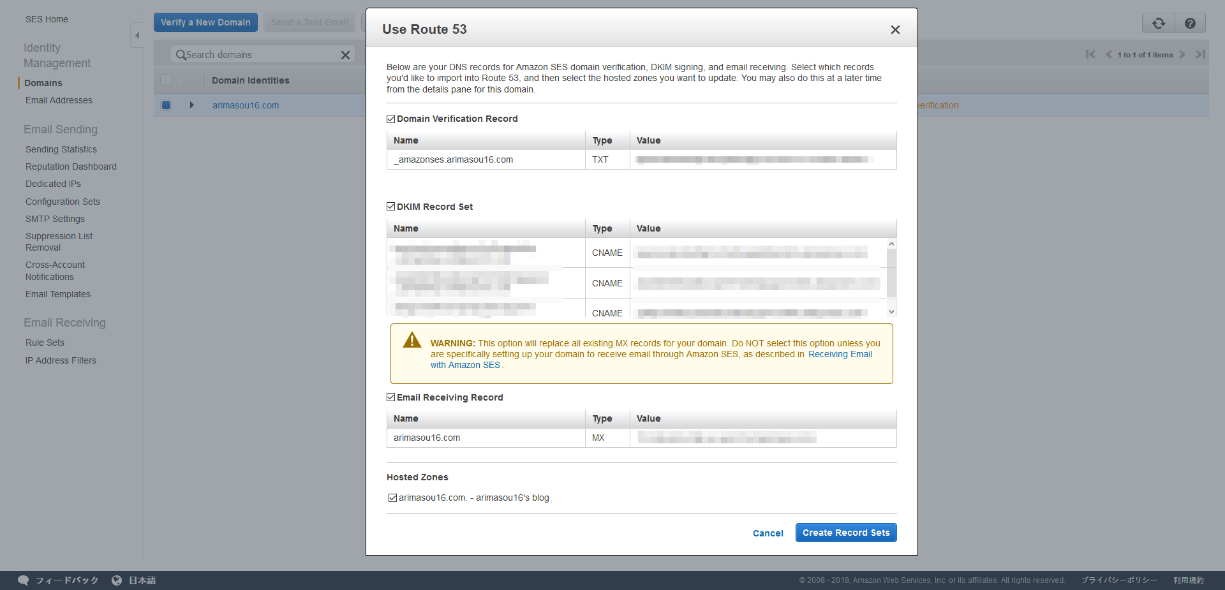
Task: Clear the search domains field
Action: pyautogui.click(x=345, y=55)
